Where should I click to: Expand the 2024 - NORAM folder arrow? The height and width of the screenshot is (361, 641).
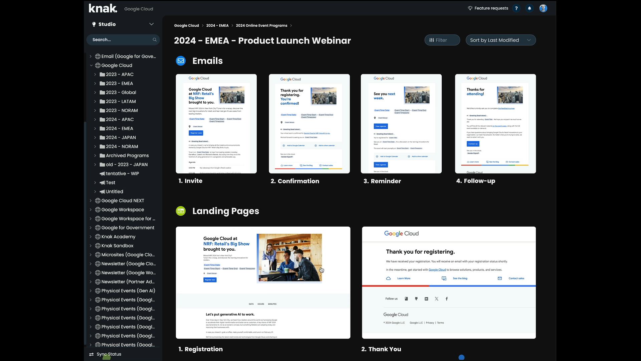(95, 147)
